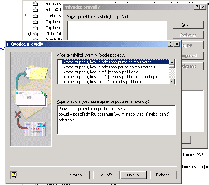This screenshot has width=209, height=185.
Task: Click the attachment paperclip on Globe Int row
Action: pos(30,34)
